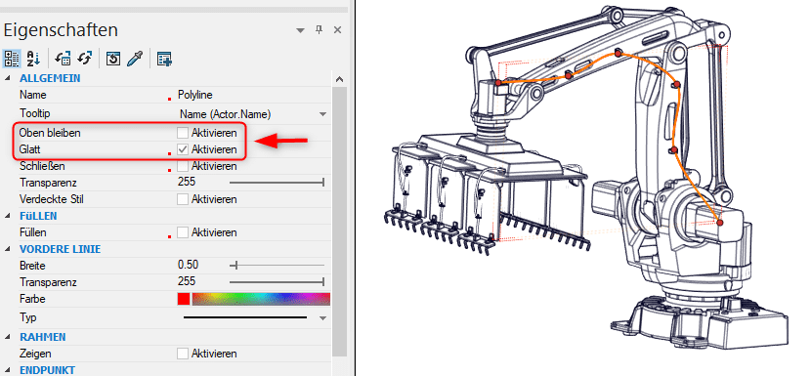
Task: Sort properties alphabetically with A-Z icon
Action: click(x=33, y=59)
